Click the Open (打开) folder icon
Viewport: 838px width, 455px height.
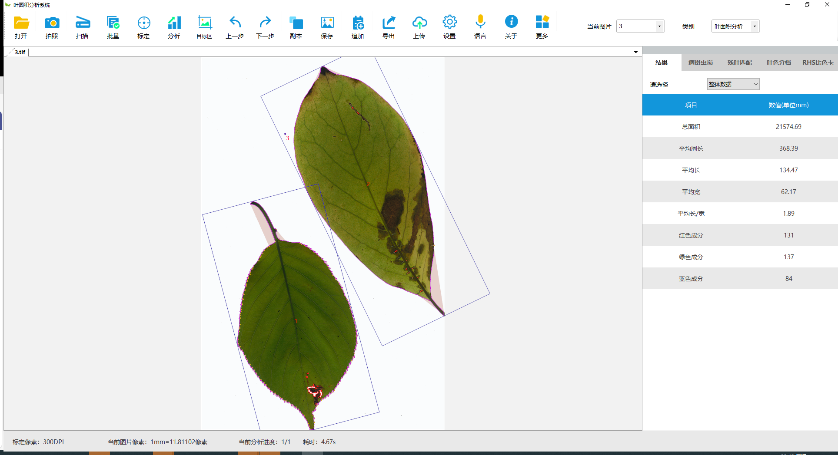[21, 23]
